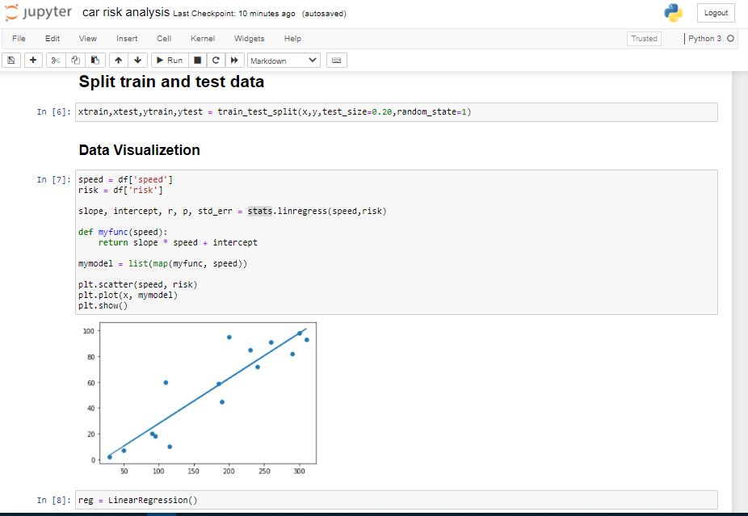Screen dimensions: 748x516
Task: Open the Cell menu
Action: tap(164, 39)
